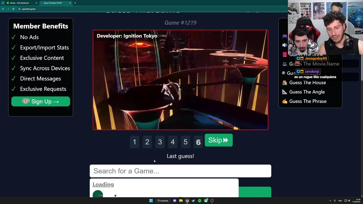Open Guess The Phrase link

coord(308,101)
